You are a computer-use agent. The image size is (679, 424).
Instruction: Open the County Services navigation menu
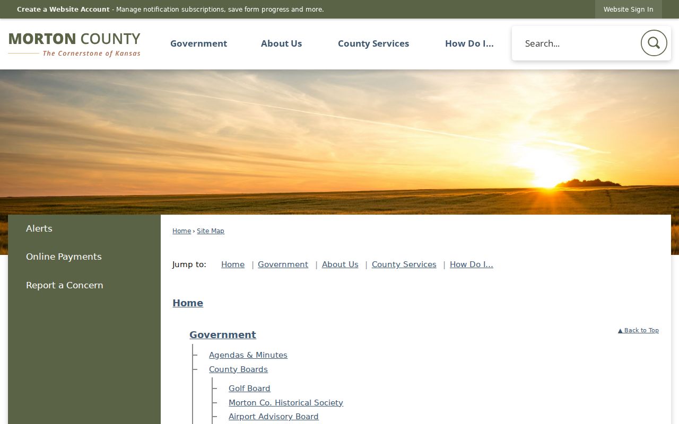click(373, 43)
